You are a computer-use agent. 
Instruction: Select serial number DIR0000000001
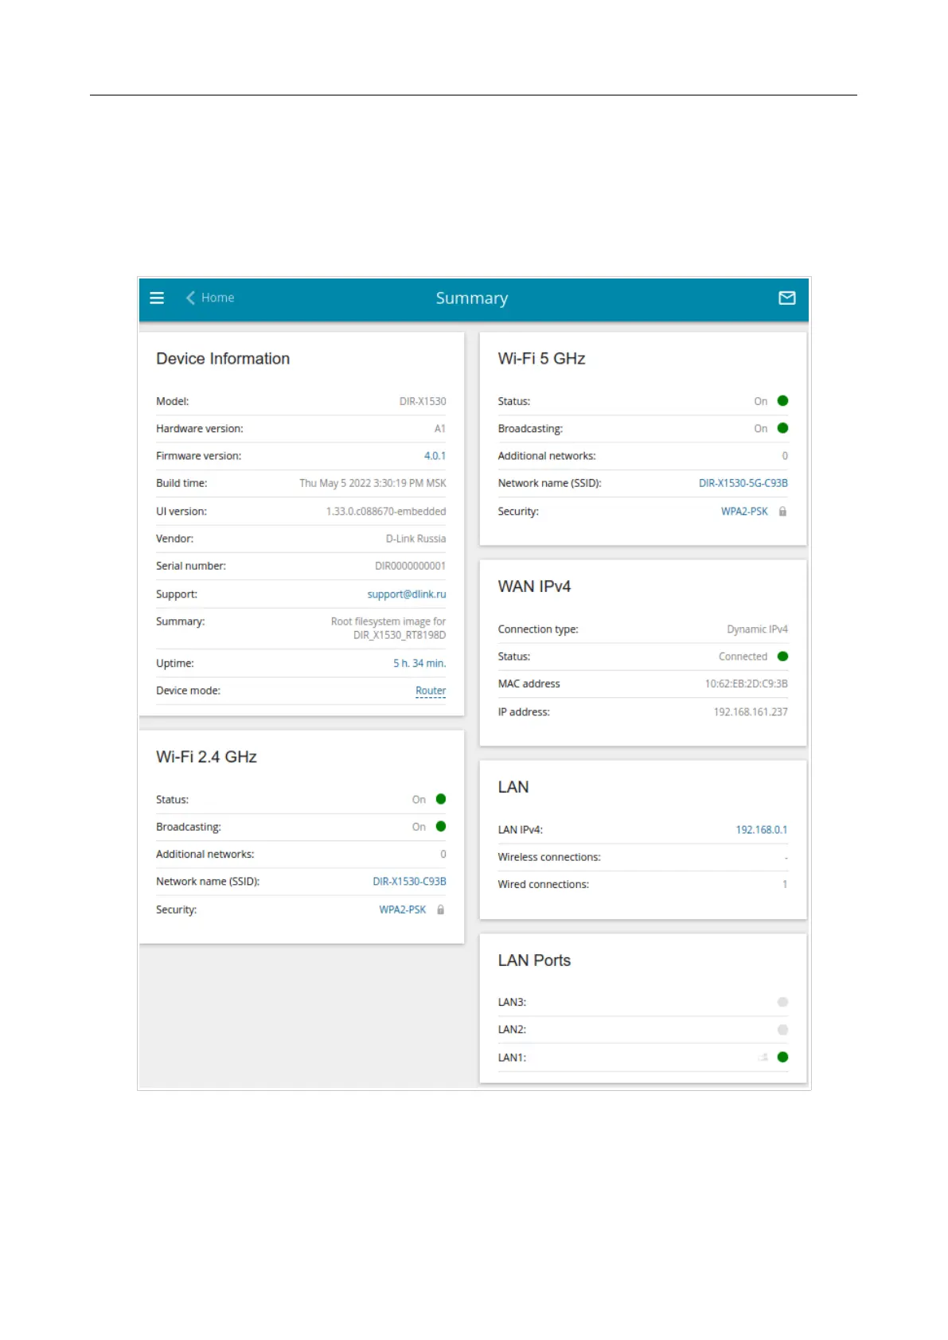point(411,566)
